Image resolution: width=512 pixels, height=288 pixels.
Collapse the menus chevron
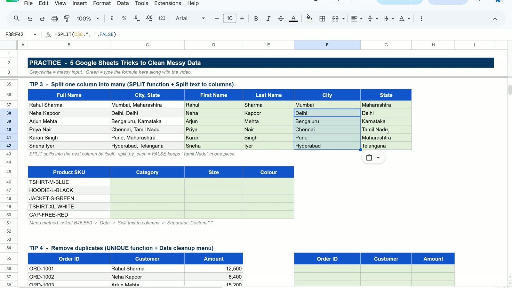[x=495, y=19]
